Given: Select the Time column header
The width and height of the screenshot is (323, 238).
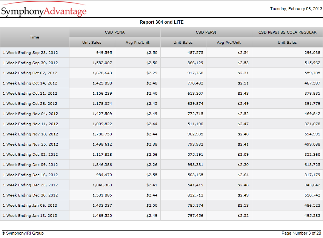Looking at the screenshot, I should [34, 37].
